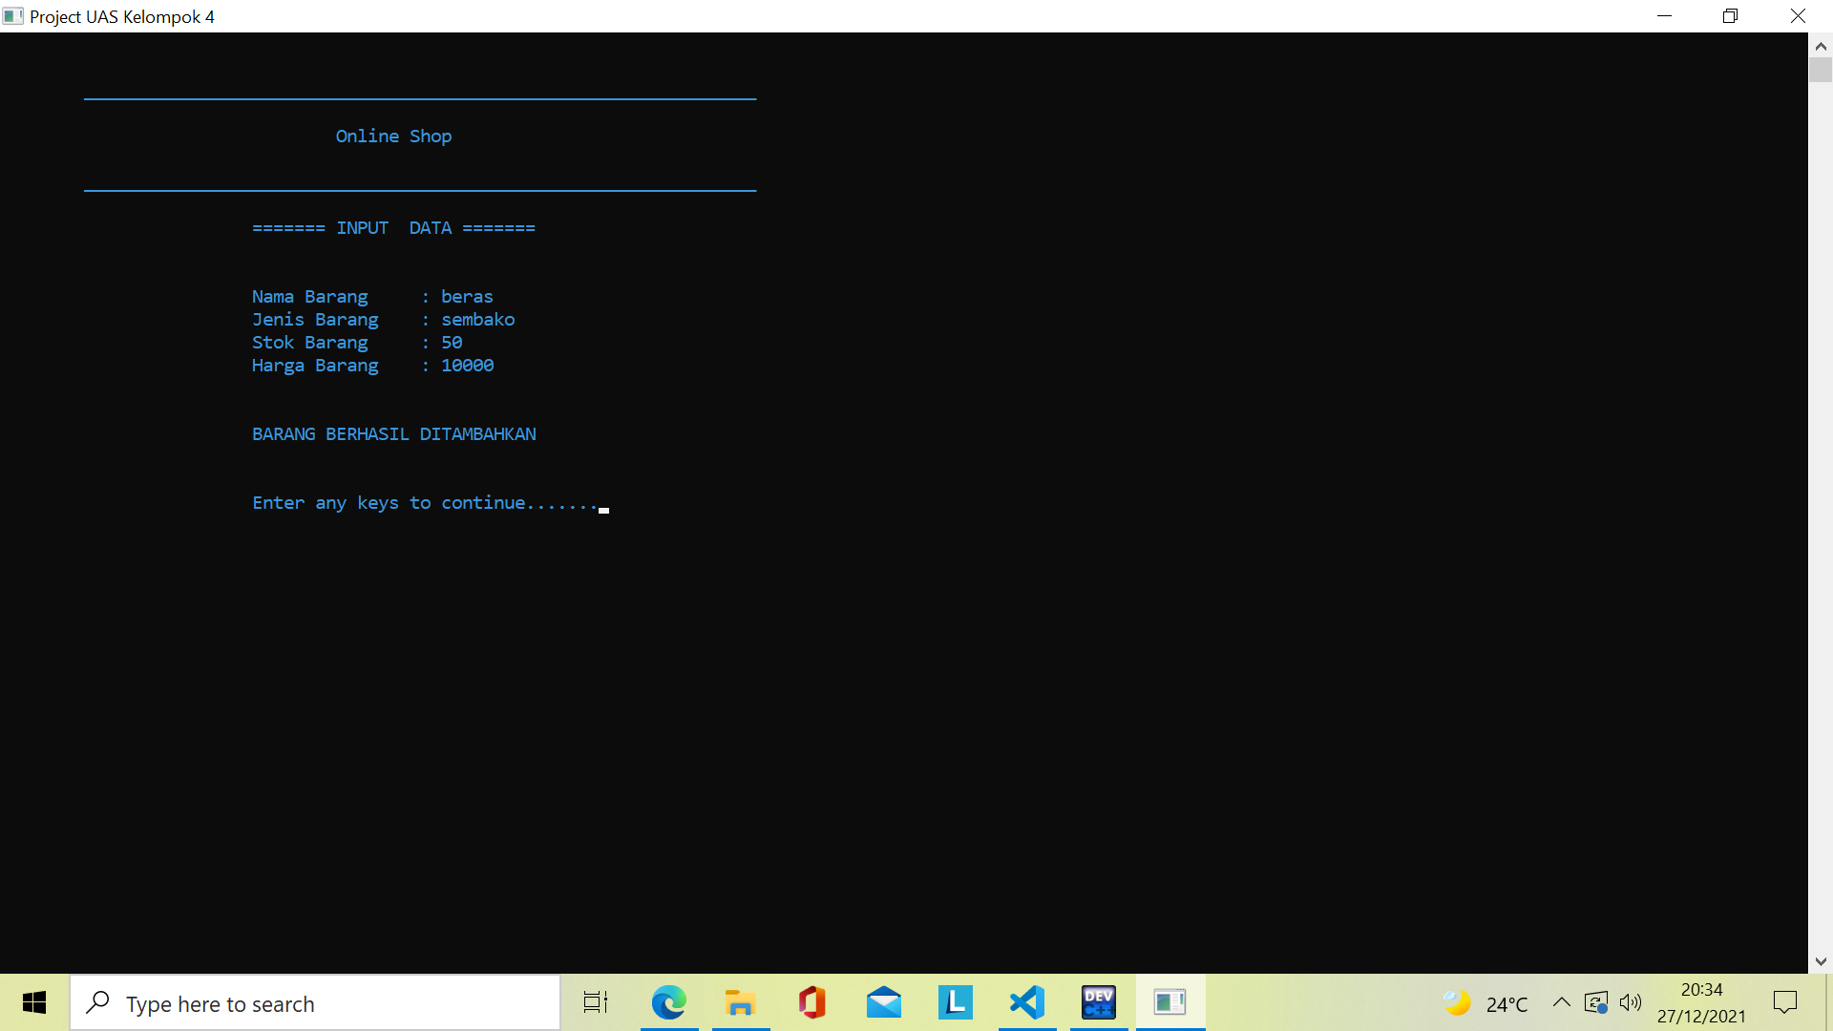Open Dev-C++ from the taskbar
This screenshot has height=1031, width=1833.
[x=1099, y=1002]
